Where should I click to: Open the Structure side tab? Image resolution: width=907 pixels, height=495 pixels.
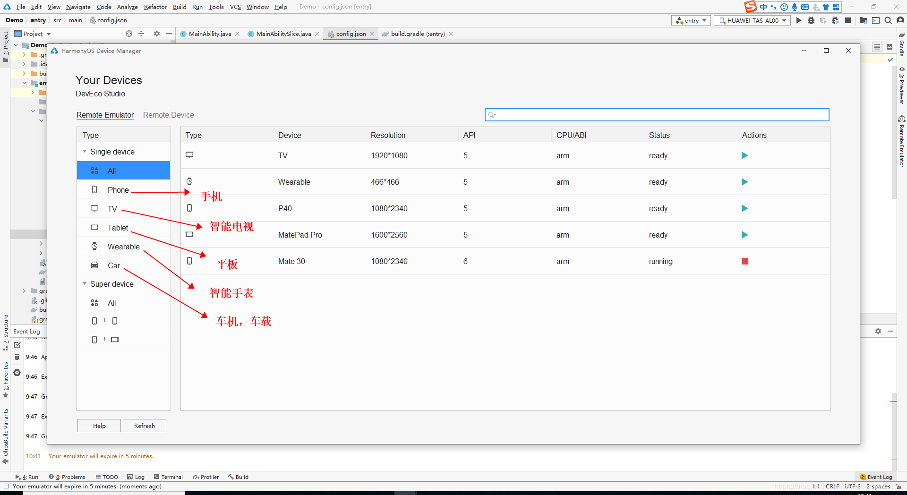tap(6, 333)
